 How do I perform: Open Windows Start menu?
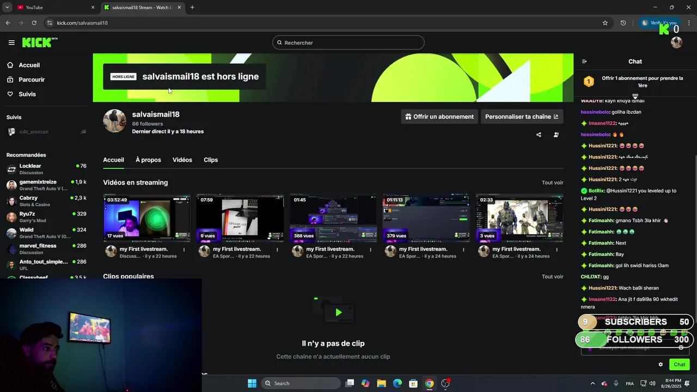point(252,383)
